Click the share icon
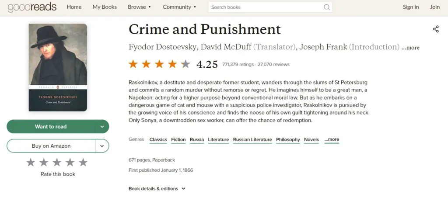Screen dimensions: 448x198 point(435,29)
